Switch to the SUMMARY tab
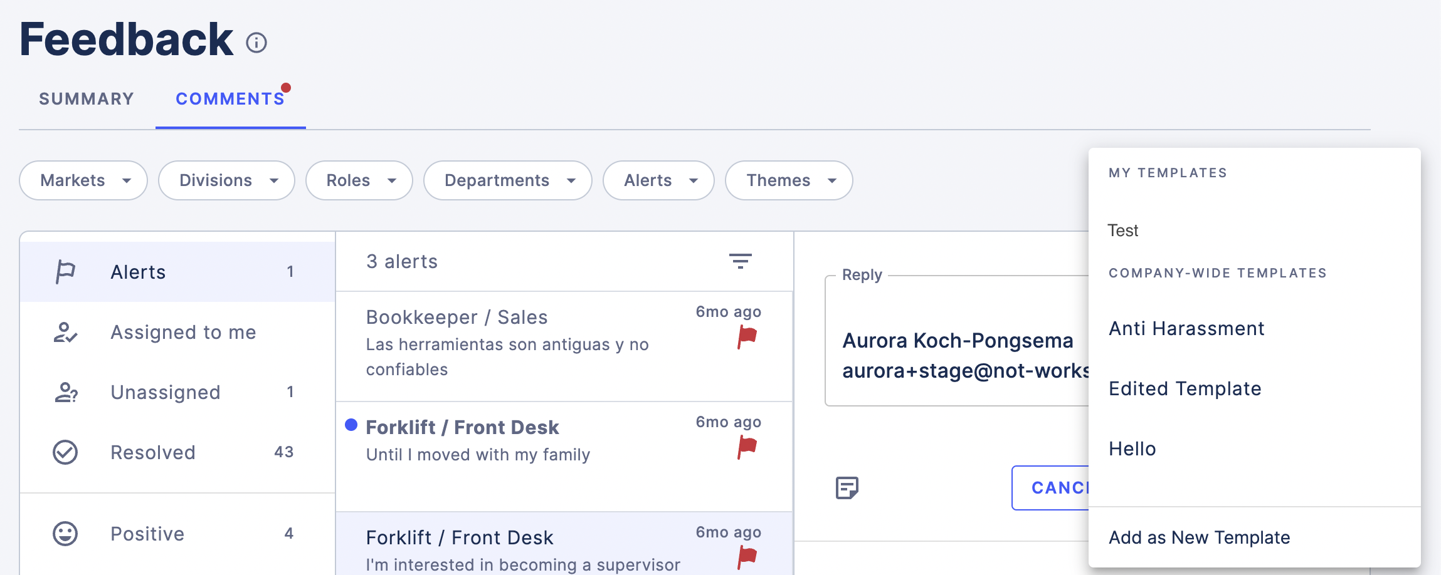Image resolution: width=1441 pixels, height=575 pixels. tap(87, 99)
